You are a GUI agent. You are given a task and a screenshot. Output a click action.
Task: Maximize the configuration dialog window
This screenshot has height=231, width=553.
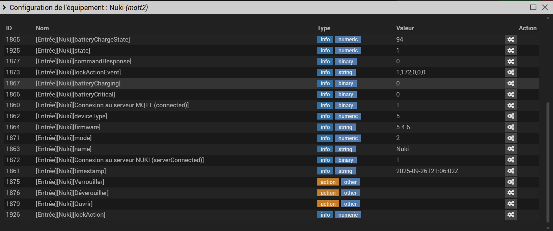[533, 7]
